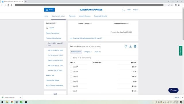
Task: Open File Explorer from taskbar
Action: 7,102
